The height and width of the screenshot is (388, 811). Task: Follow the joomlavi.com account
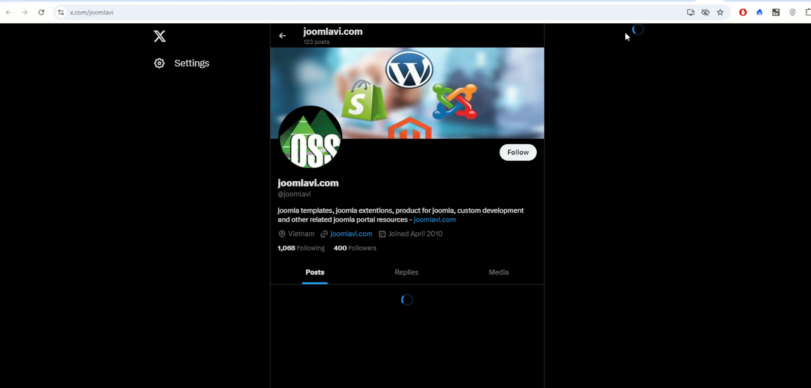coord(518,152)
